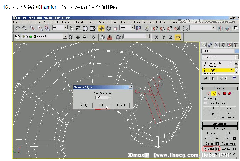The height and width of the screenshot is (161, 240).
Task: Toggle the Angle Snap button
Action: (x=163, y=28)
